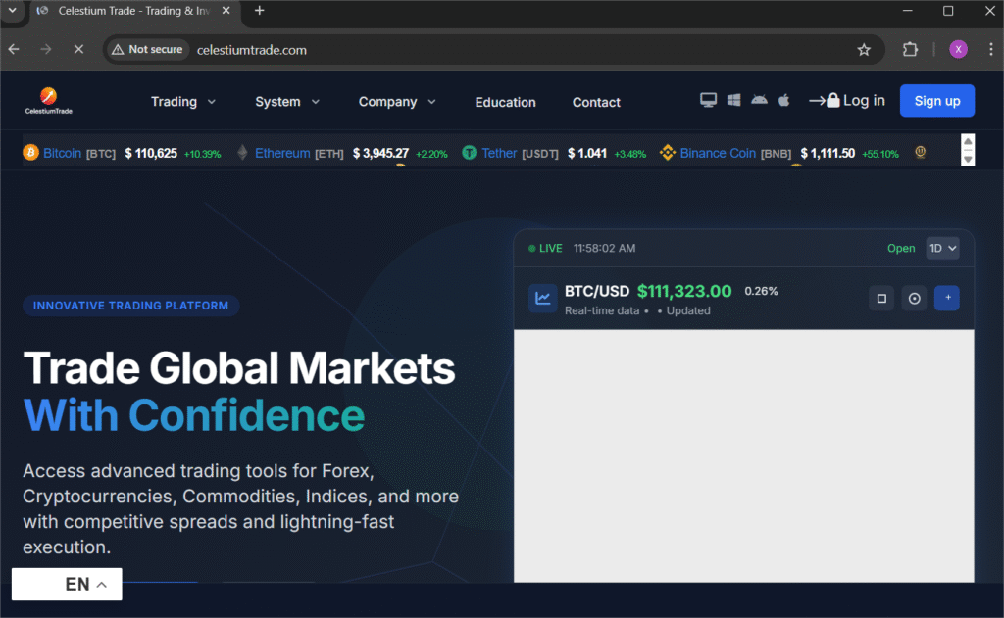This screenshot has height=618, width=1004.
Task: Toggle the Open market status label
Action: (901, 248)
